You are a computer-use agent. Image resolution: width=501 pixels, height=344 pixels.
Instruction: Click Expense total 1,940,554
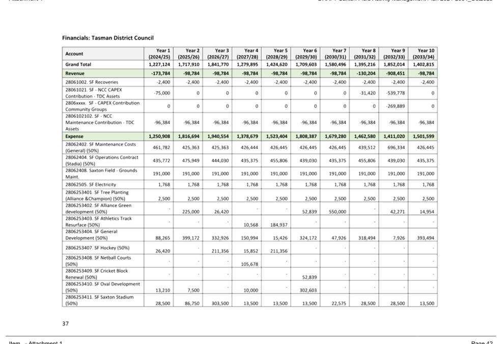coord(218,136)
